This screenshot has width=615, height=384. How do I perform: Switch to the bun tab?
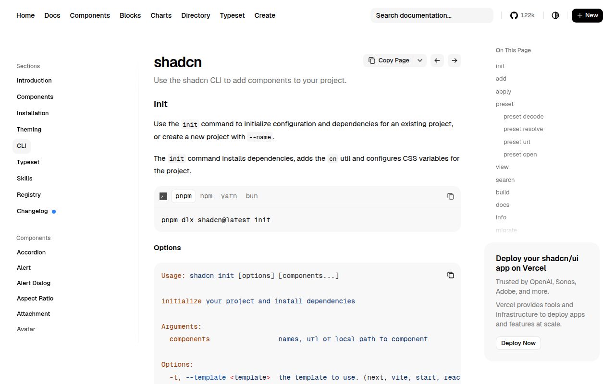coord(252,196)
